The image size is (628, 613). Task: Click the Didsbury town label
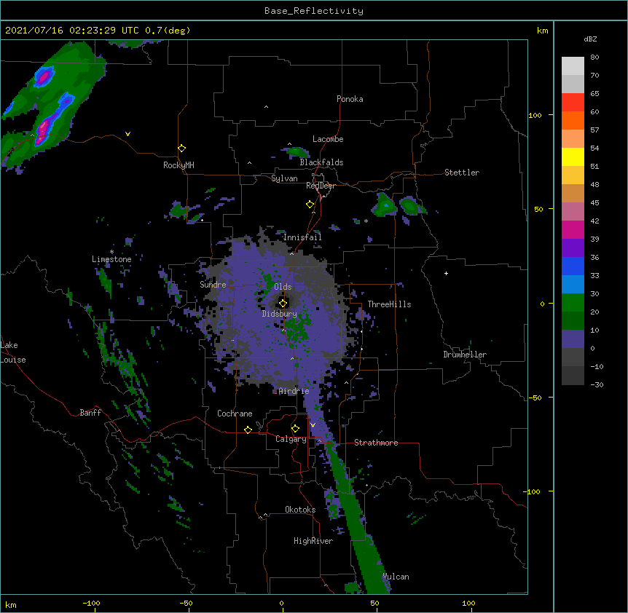(279, 314)
